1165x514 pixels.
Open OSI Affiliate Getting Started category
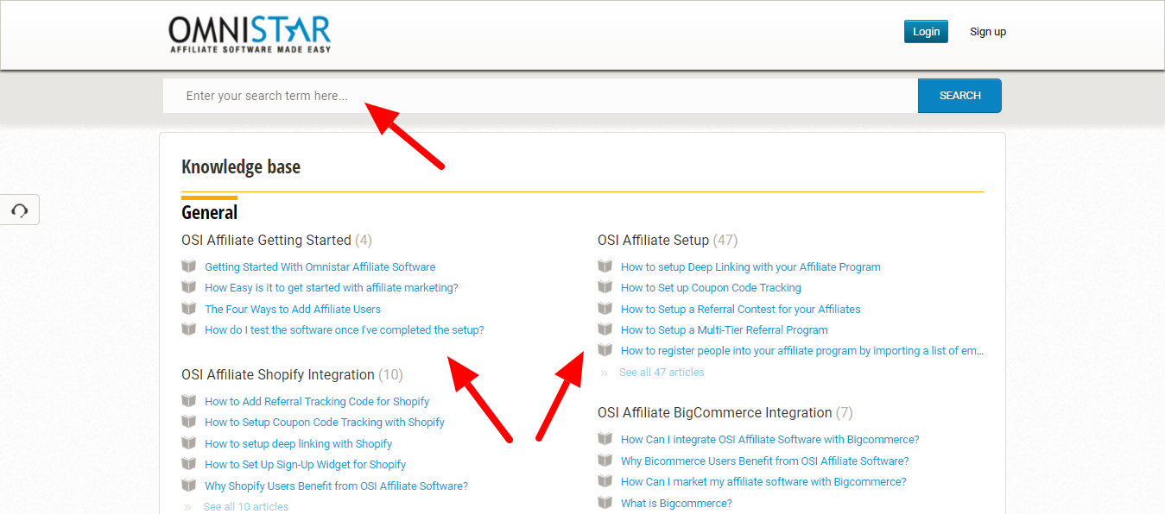(276, 241)
